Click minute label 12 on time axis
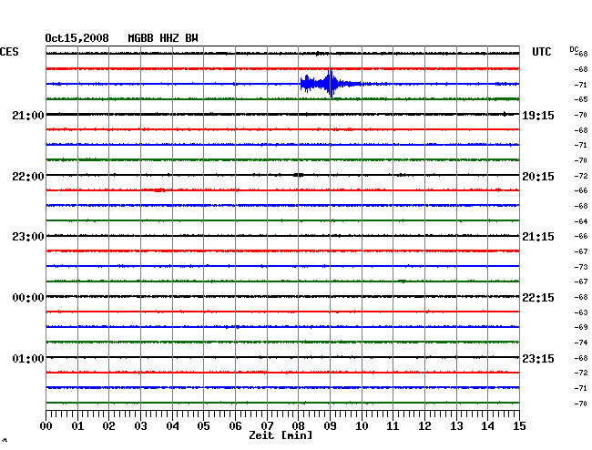Viewport: 592px width, 450px height. (x=424, y=425)
